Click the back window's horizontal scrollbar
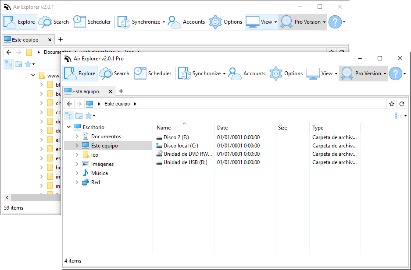411x270 pixels. coord(36,198)
